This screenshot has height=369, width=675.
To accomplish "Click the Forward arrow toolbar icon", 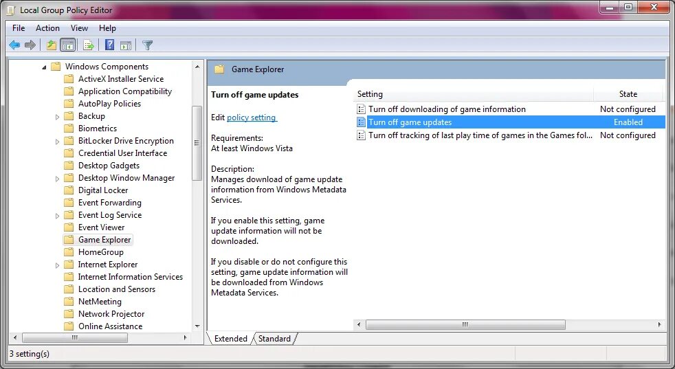I will 30,45.
